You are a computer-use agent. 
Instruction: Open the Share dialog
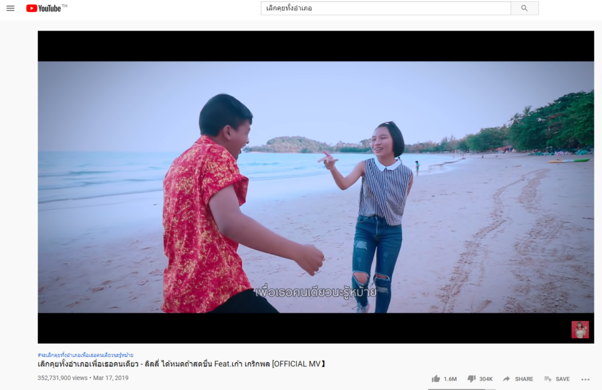[x=518, y=379]
